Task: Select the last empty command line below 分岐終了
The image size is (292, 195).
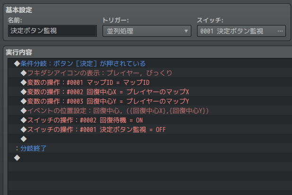Action: 150,158
